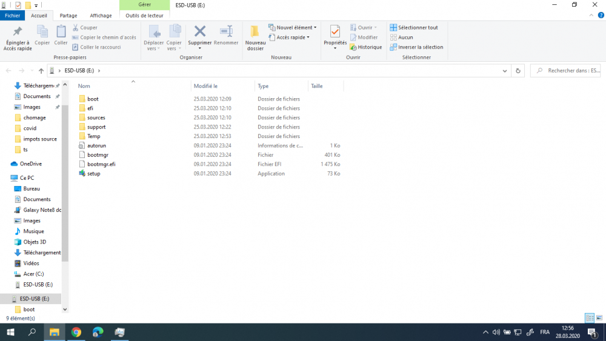Sort files by the Taille column
The image size is (606, 341).
click(x=317, y=86)
